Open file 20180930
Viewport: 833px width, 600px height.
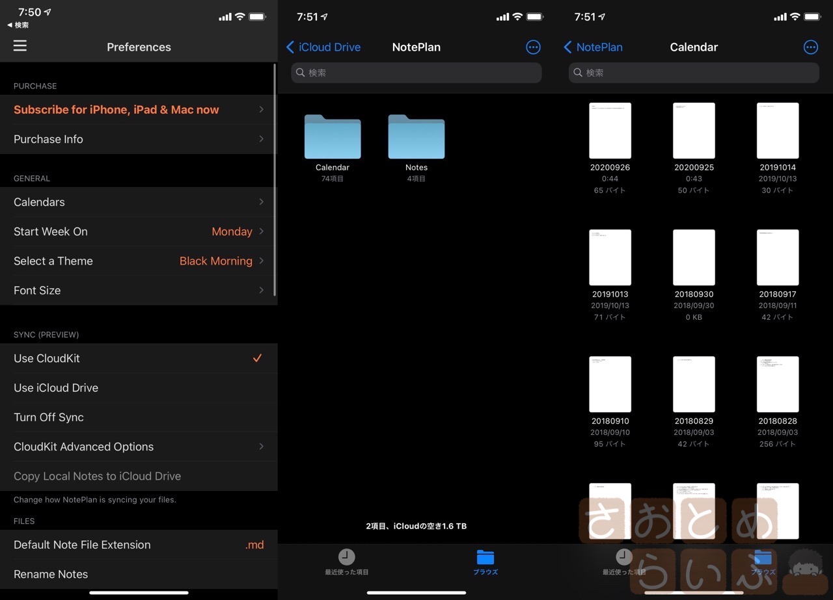[694, 257]
